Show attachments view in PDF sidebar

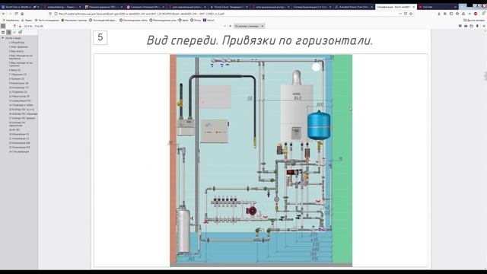click(x=14, y=32)
